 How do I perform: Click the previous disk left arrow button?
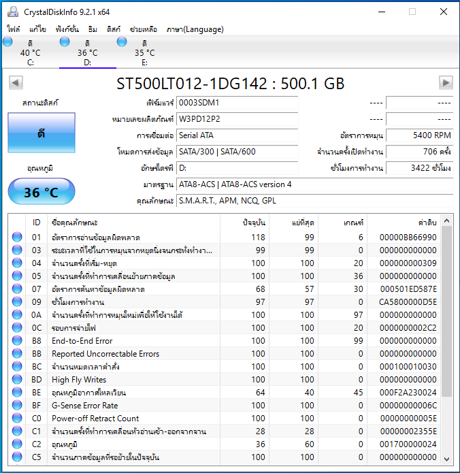15,83
